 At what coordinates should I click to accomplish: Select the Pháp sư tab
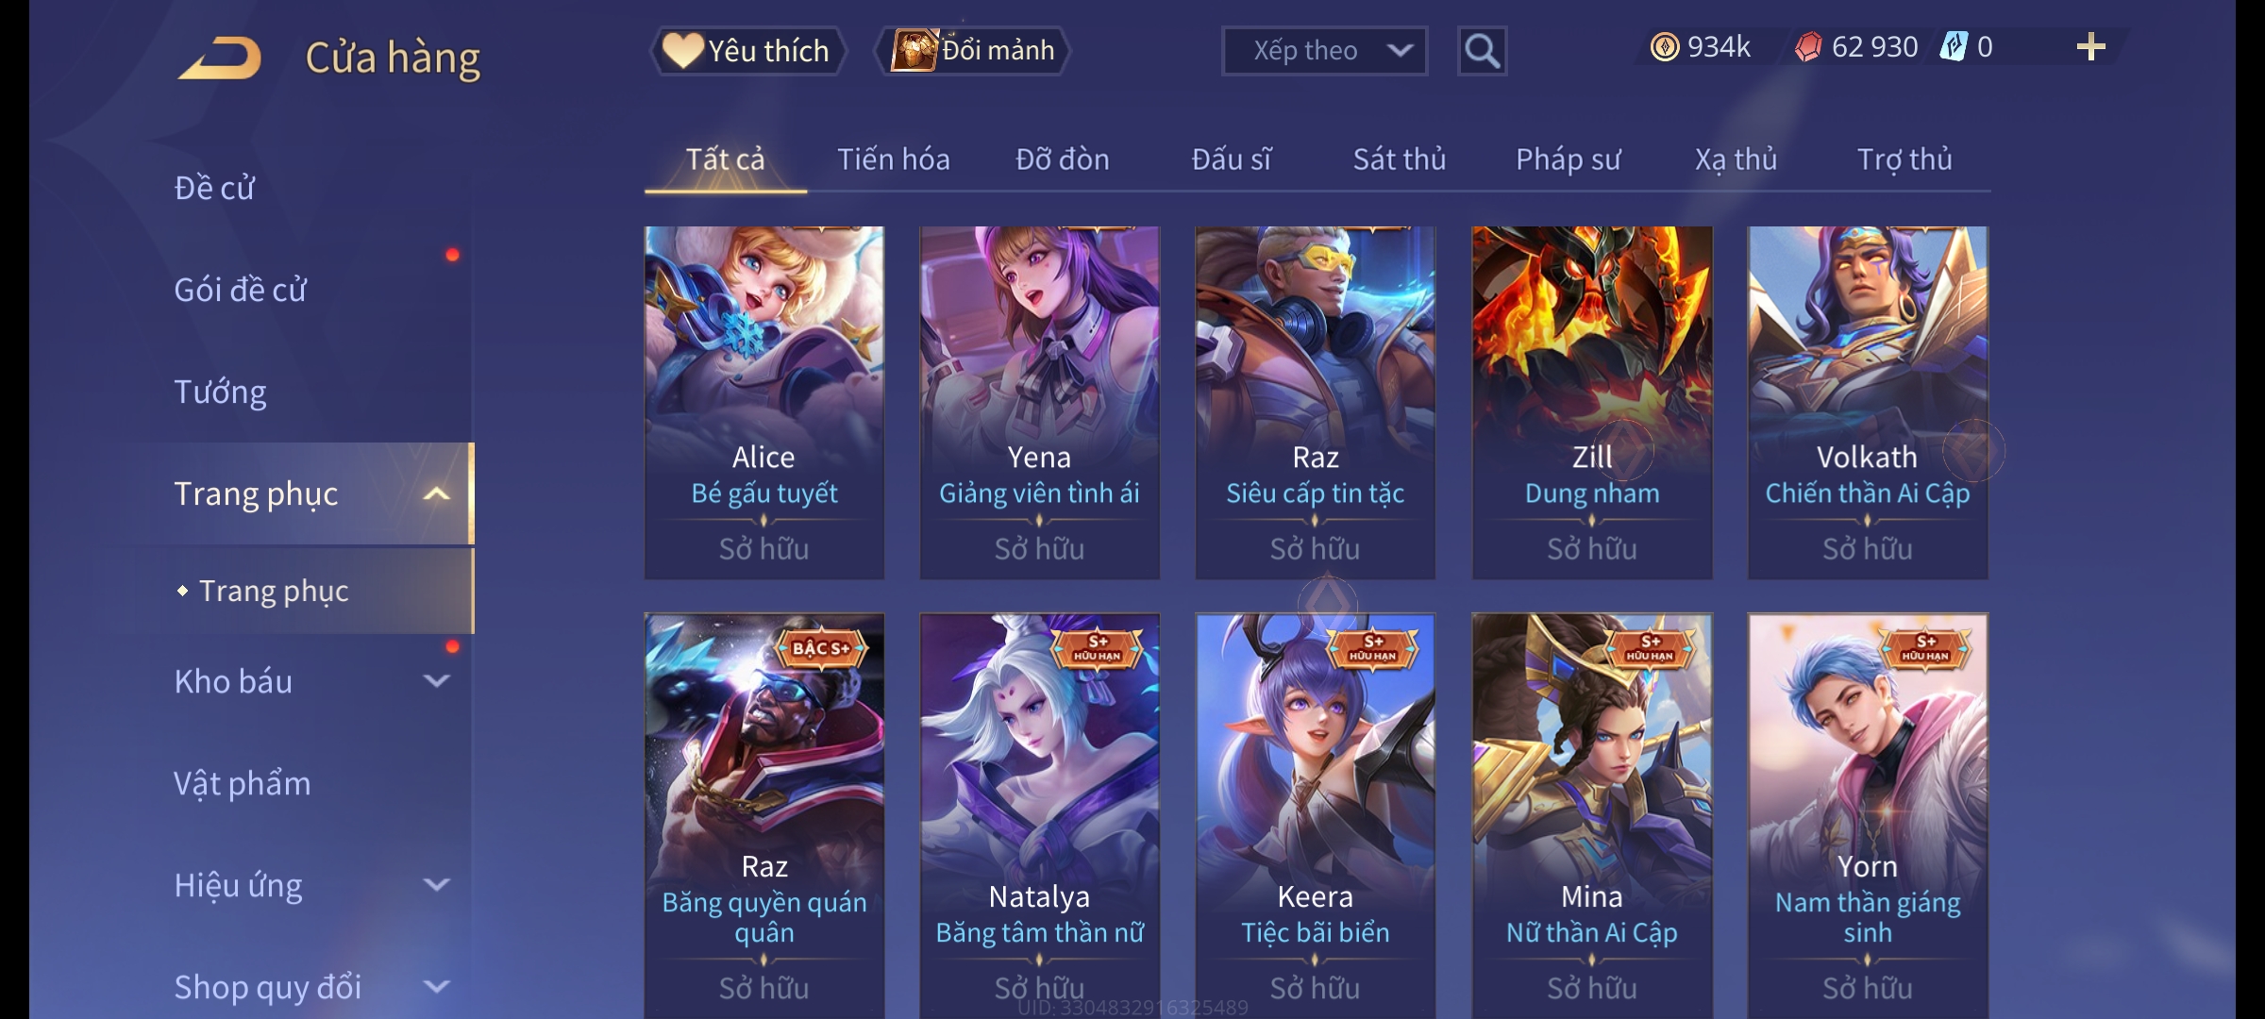tap(1568, 159)
